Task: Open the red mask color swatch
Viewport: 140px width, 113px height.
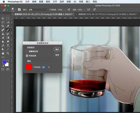Action: (29, 67)
